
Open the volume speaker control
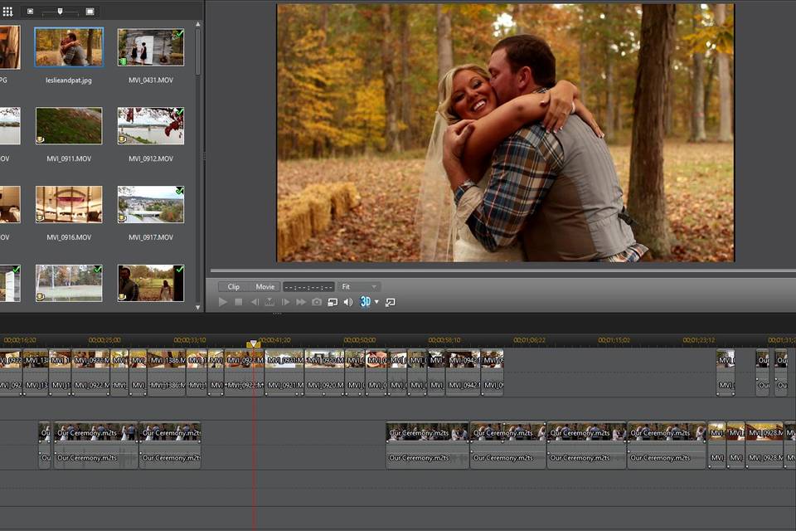coord(348,302)
